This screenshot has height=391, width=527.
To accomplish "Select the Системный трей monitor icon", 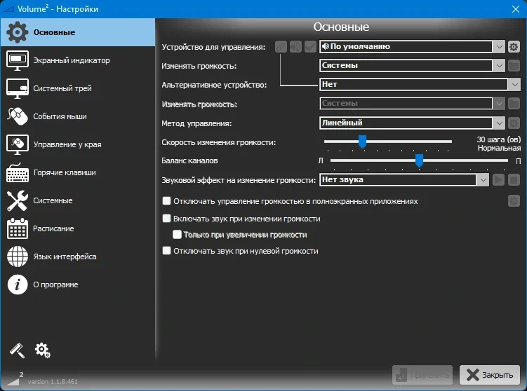I will [x=17, y=88].
